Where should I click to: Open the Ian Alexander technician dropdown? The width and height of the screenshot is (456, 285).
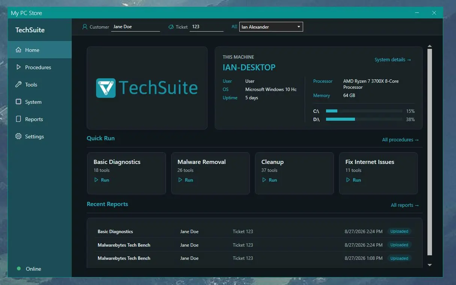pyautogui.click(x=271, y=27)
